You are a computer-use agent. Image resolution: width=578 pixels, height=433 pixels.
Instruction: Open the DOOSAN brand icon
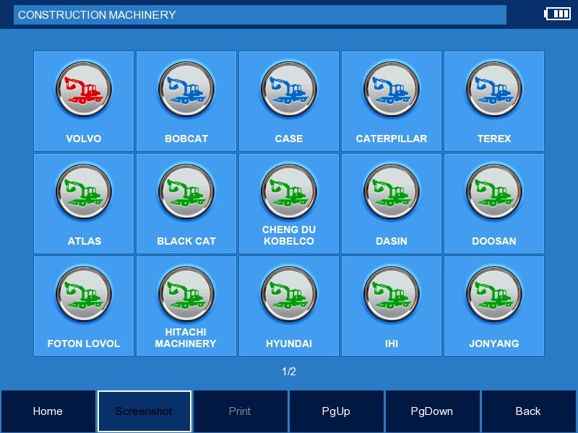[x=494, y=191]
